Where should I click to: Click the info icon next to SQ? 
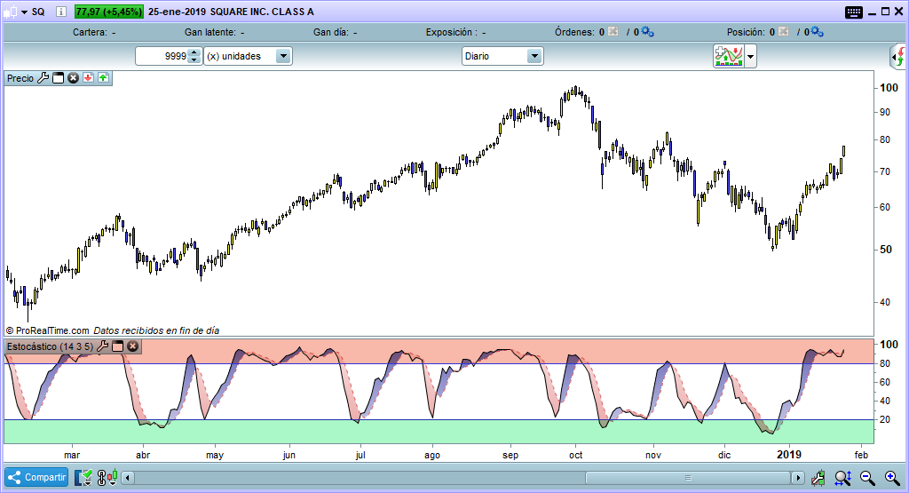click(59, 12)
